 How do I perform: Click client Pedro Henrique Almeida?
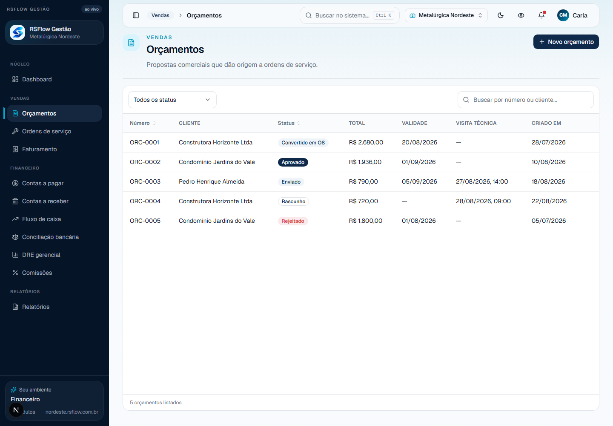tap(212, 181)
